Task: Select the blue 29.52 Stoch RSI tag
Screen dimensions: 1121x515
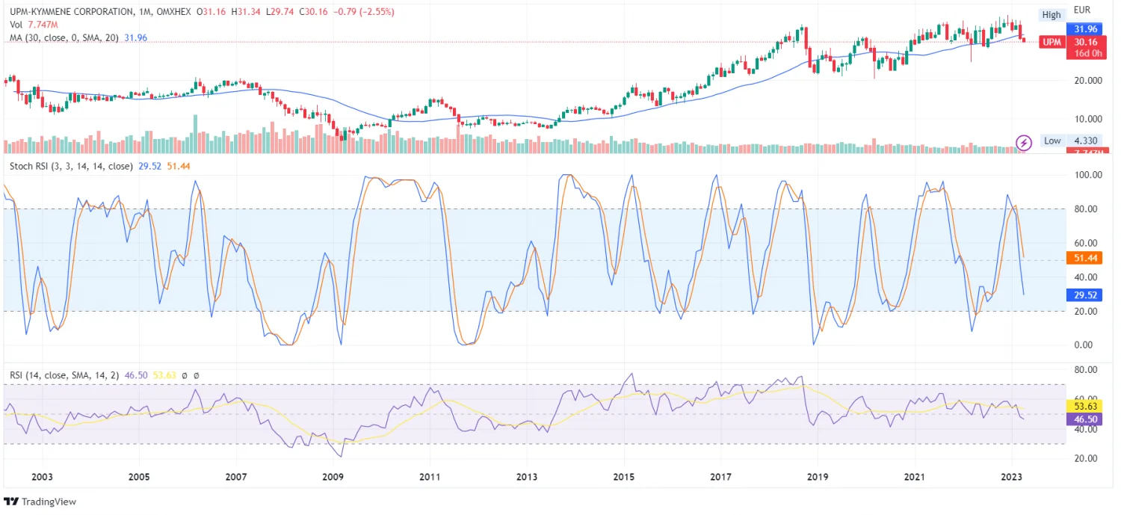Action: [1085, 295]
